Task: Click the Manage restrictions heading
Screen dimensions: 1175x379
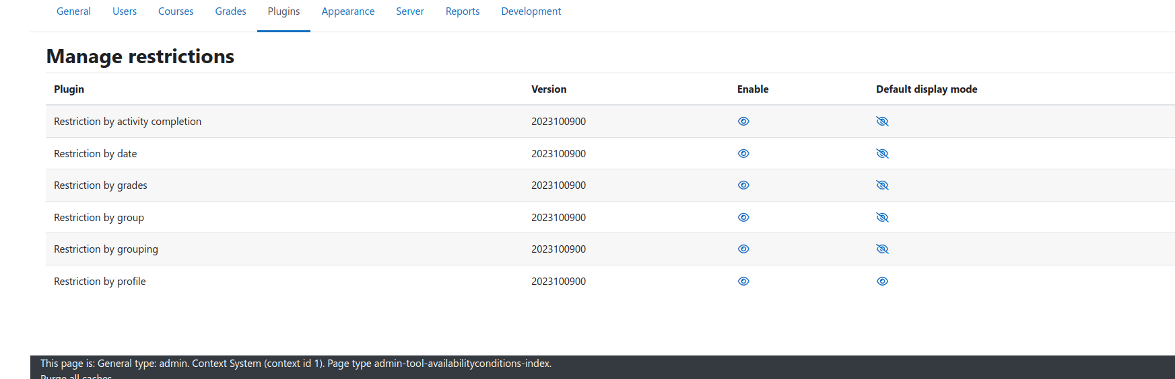Action: (140, 56)
